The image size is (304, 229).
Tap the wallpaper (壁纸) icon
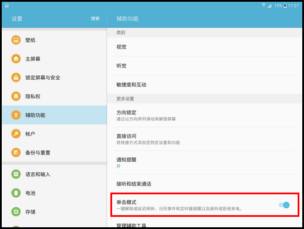click(16, 40)
